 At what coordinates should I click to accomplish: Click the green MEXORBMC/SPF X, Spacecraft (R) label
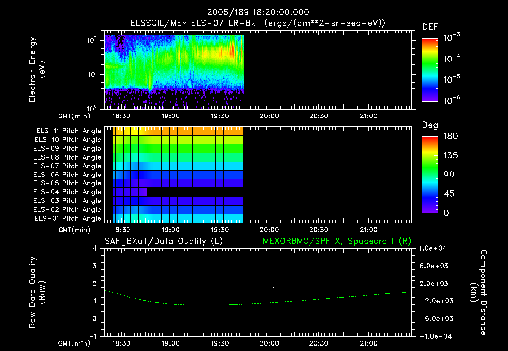[x=337, y=241]
